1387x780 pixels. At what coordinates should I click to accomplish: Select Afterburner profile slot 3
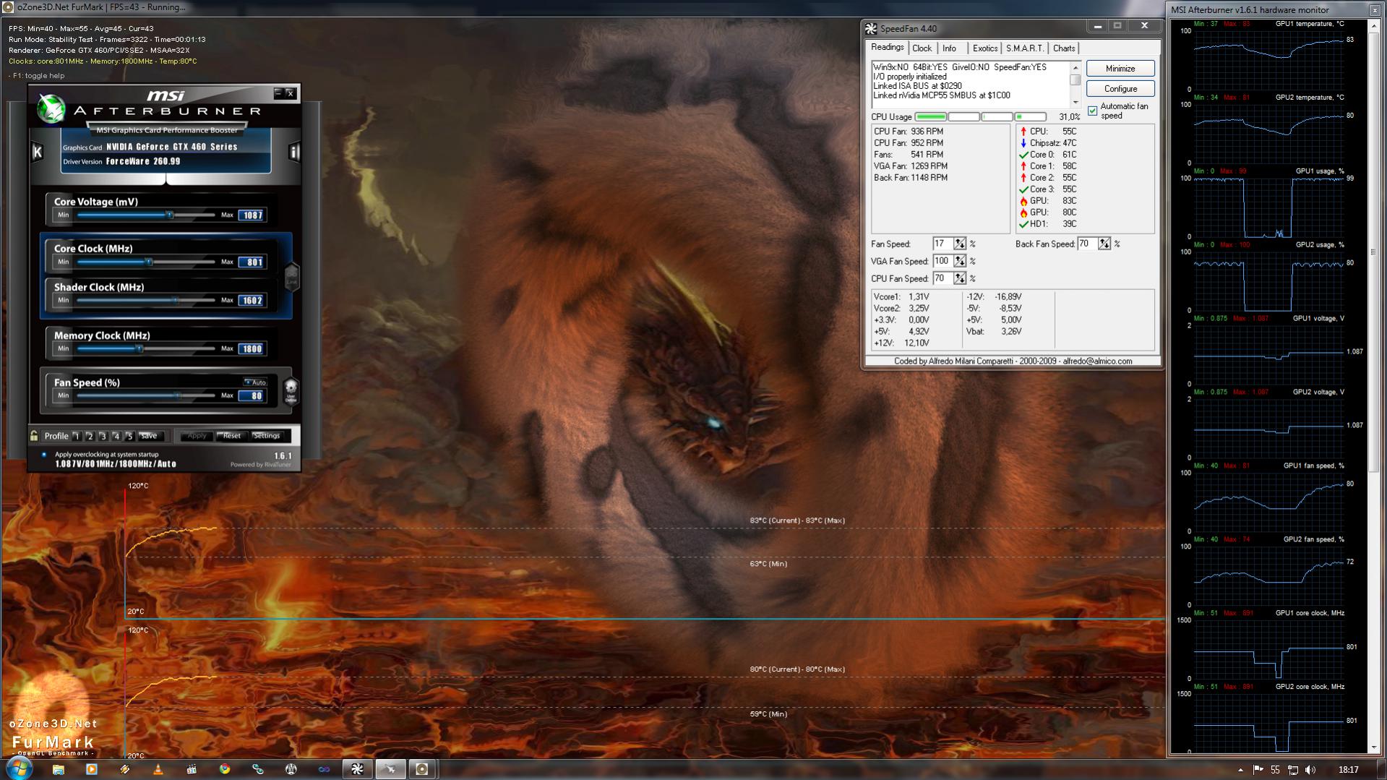pos(103,436)
